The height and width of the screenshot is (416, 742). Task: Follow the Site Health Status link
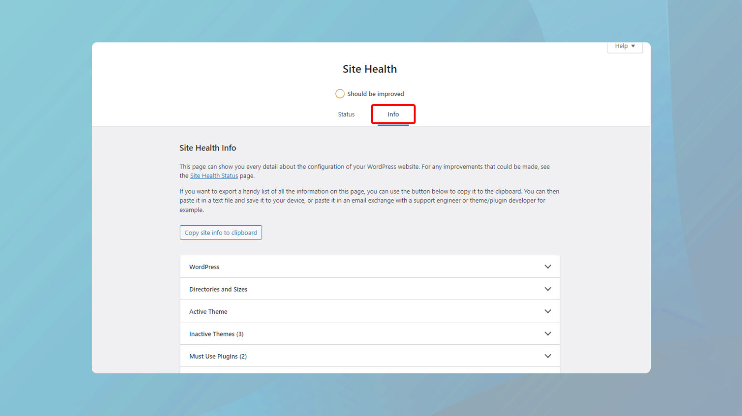214,175
